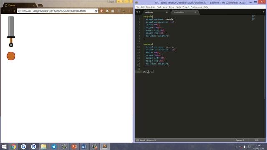The width and height of the screenshot is (267, 150).
Task: Switch to the estilo.css tab
Action: pos(156,12)
